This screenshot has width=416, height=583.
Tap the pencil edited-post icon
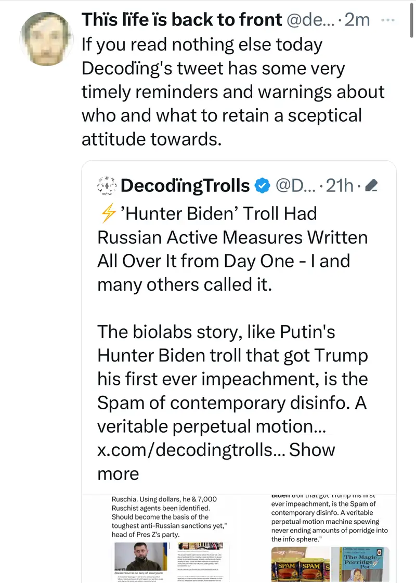tap(372, 185)
